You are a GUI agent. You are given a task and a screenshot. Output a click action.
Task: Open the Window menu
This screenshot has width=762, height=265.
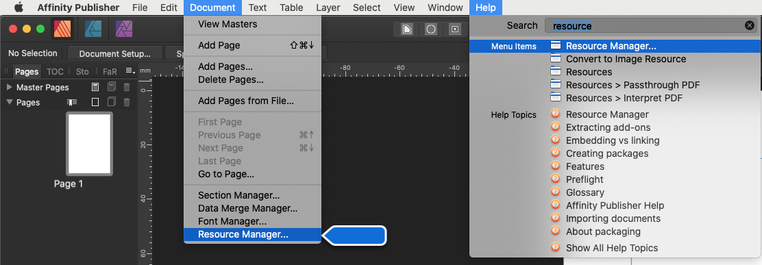tap(445, 8)
